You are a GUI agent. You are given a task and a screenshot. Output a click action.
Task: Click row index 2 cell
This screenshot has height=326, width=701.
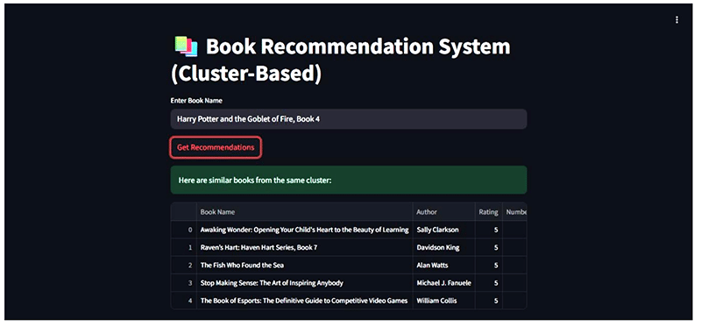(184, 266)
